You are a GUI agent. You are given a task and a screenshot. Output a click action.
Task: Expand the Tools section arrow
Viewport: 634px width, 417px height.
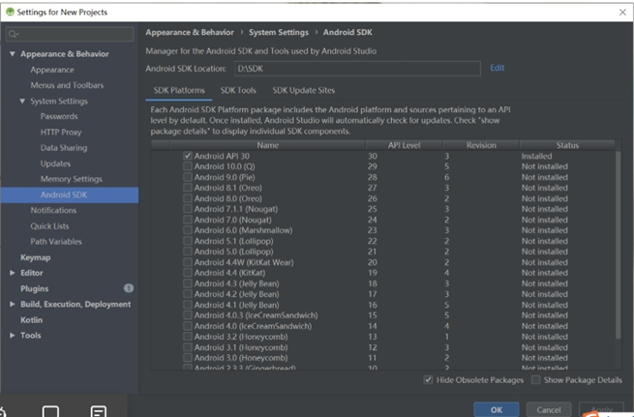coord(13,336)
